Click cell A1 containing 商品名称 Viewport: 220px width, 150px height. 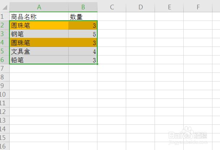[39, 17]
